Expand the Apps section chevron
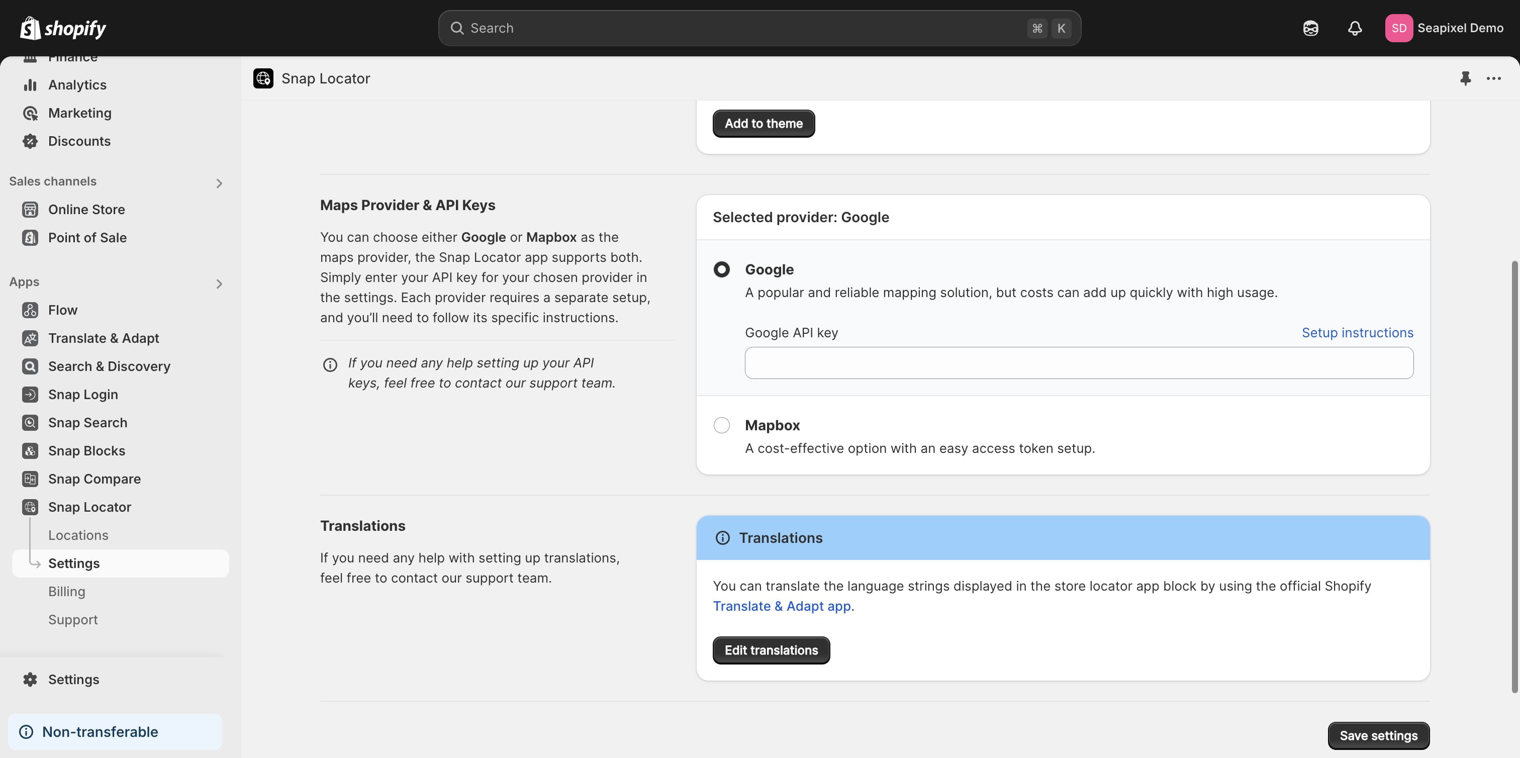The height and width of the screenshot is (758, 1520). point(219,283)
